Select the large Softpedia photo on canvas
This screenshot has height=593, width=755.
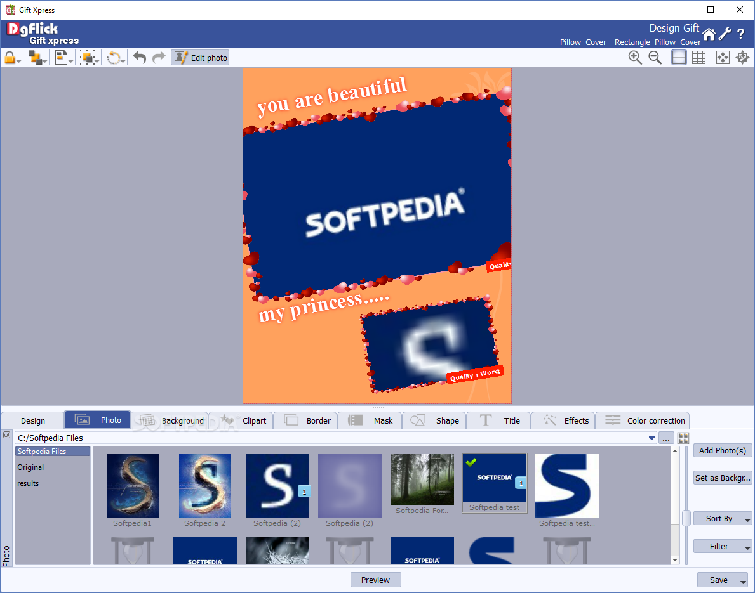pyautogui.click(x=378, y=197)
